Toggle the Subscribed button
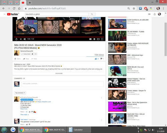The width and height of the screenshot is (167, 133). (26, 54)
